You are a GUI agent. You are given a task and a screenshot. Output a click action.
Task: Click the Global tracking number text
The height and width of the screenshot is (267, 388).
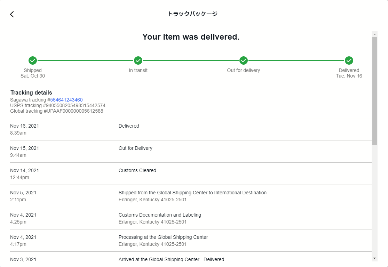point(56,111)
